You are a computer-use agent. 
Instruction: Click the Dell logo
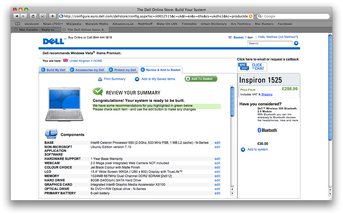coord(54,41)
